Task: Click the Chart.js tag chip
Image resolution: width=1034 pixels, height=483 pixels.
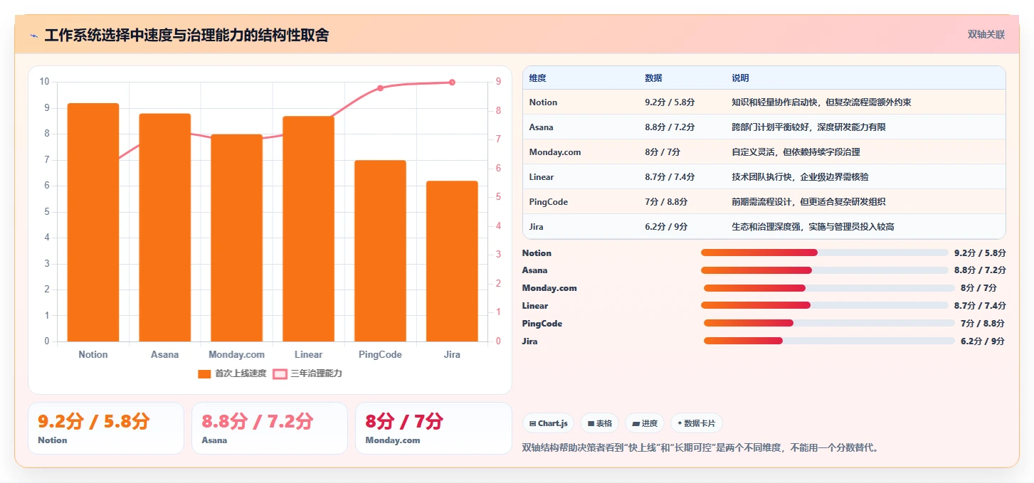Action: pyautogui.click(x=549, y=423)
